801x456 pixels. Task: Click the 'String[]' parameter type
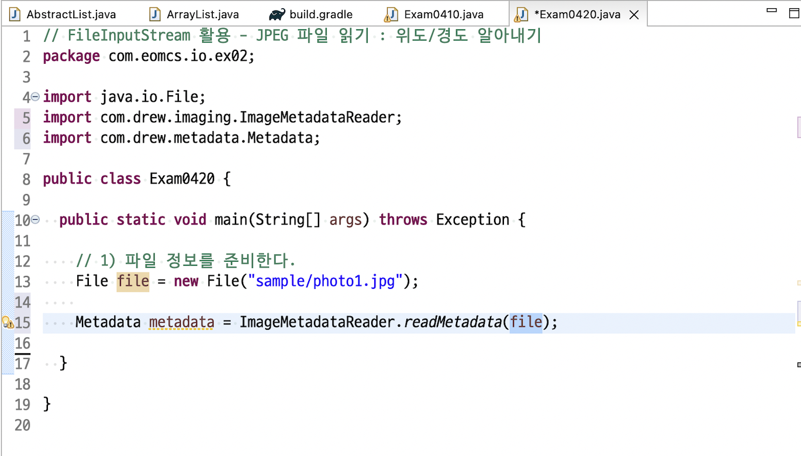[288, 220]
